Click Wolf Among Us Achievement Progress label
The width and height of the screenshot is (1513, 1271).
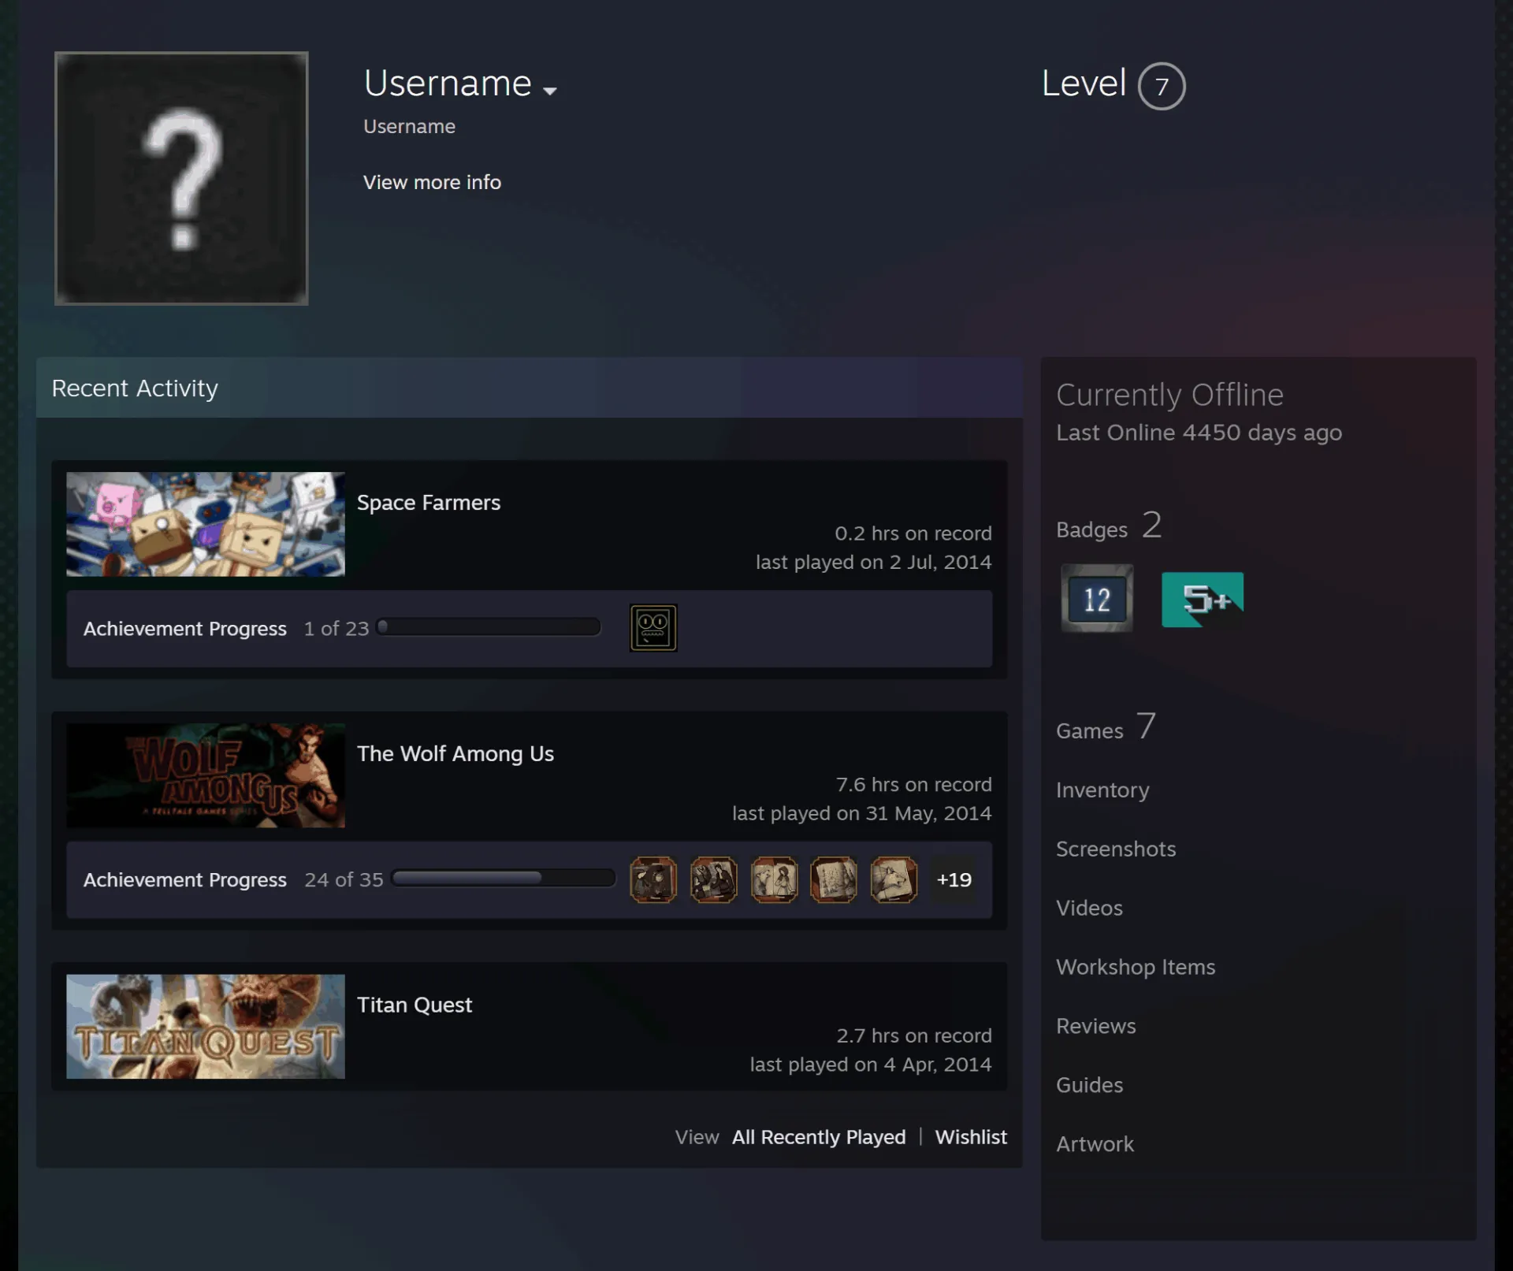click(185, 880)
